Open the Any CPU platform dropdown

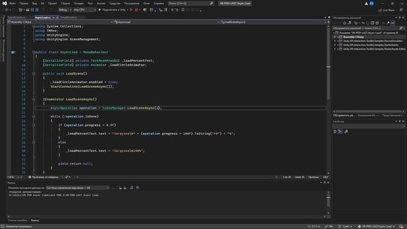coord(85,10)
